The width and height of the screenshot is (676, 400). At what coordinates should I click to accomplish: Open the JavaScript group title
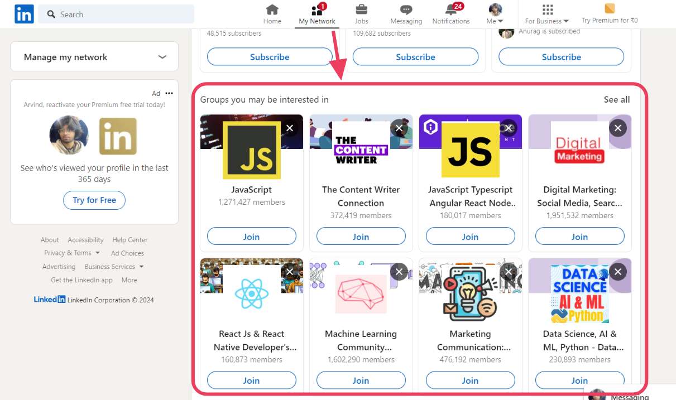(x=251, y=190)
